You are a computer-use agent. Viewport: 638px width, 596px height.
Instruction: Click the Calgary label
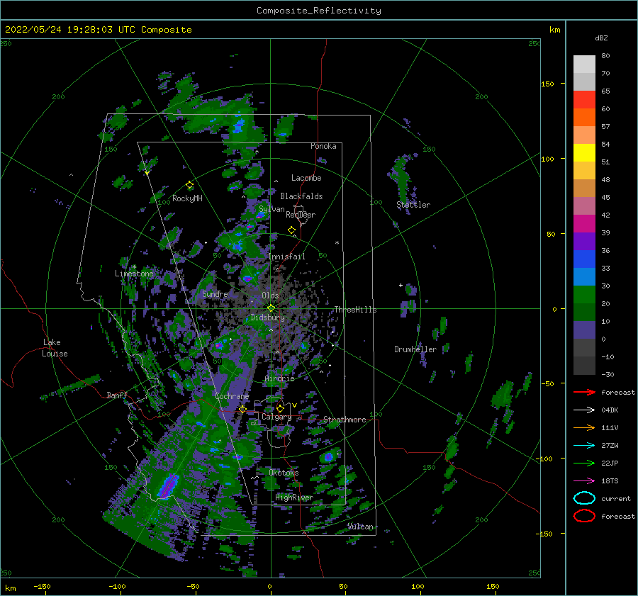coord(276,417)
